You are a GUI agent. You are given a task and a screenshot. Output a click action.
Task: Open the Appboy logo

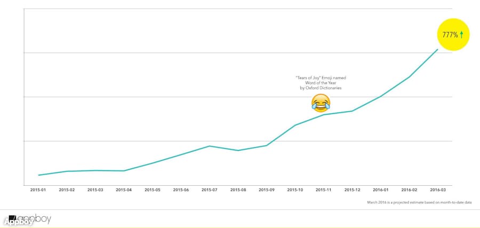pyautogui.click(x=28, y=219)
